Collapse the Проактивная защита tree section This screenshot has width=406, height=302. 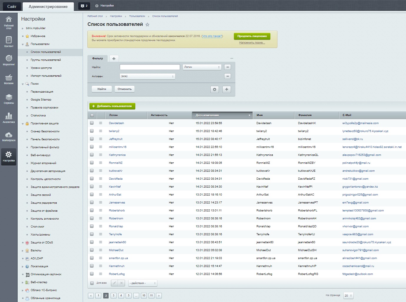point(23,124)
